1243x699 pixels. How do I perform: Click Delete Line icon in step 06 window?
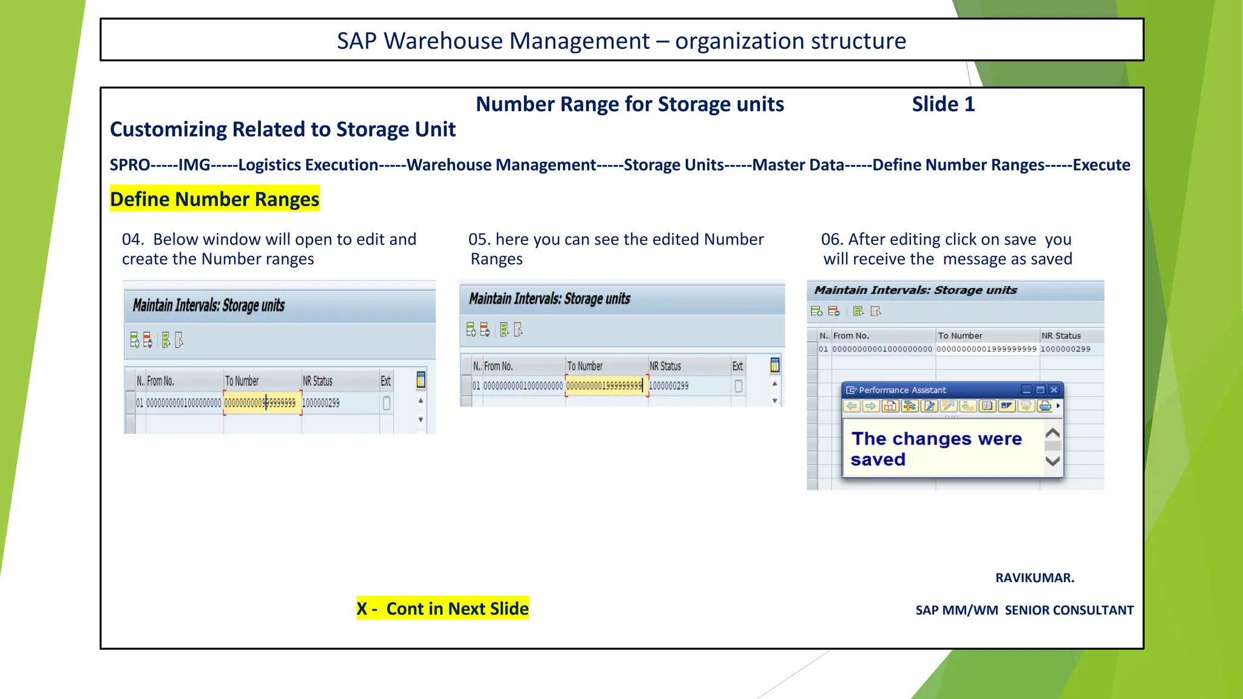click(x=835, y=311)
